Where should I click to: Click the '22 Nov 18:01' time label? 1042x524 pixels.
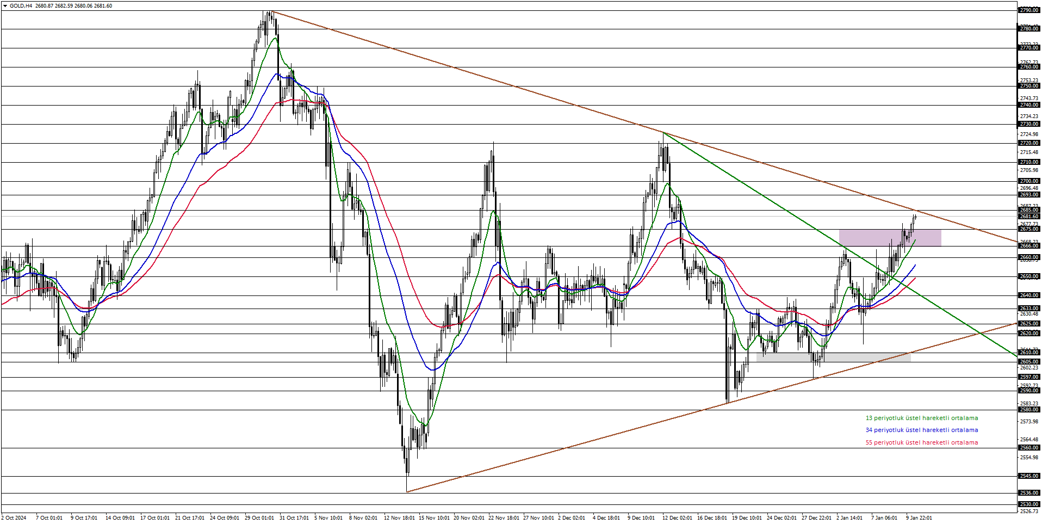coord(504,518)
